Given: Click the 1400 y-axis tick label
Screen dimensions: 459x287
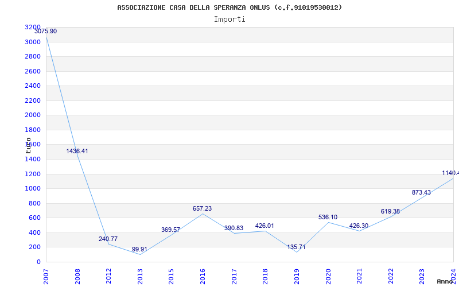Looking at the screenshot, I should 33,160.
